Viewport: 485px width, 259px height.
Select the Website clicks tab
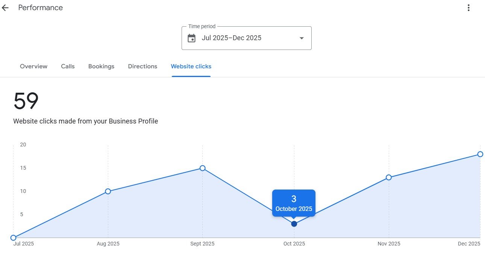pos(191,66)
